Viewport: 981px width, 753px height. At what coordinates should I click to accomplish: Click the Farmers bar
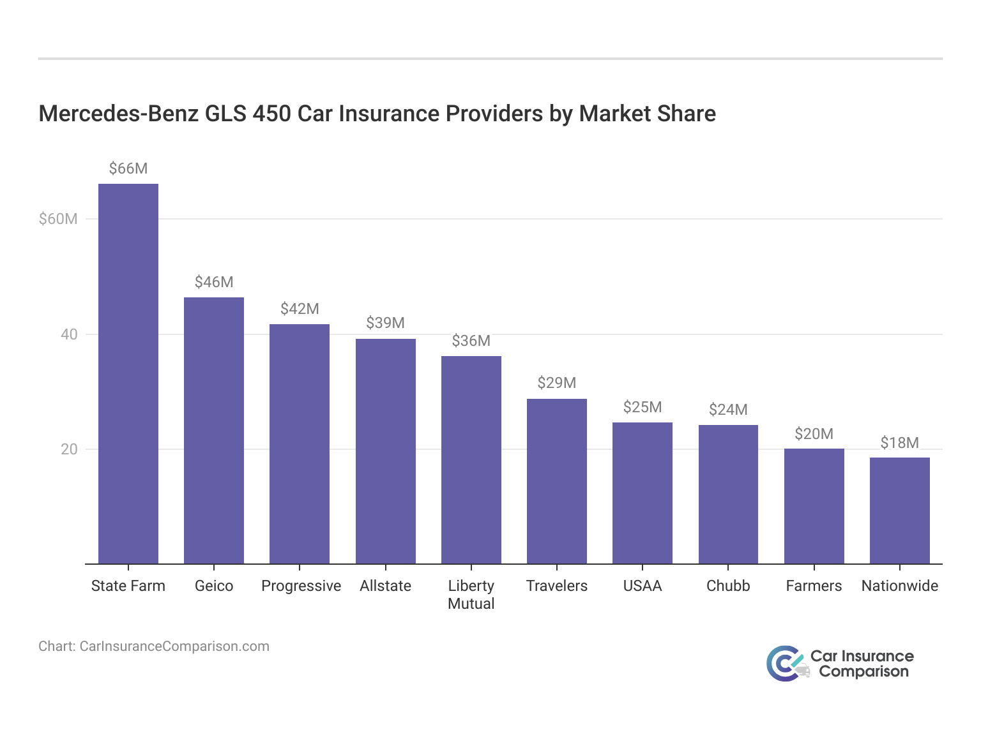(814, 506)
